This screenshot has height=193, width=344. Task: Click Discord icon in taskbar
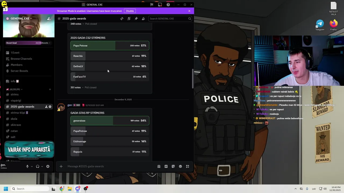(x=78, y=189)
